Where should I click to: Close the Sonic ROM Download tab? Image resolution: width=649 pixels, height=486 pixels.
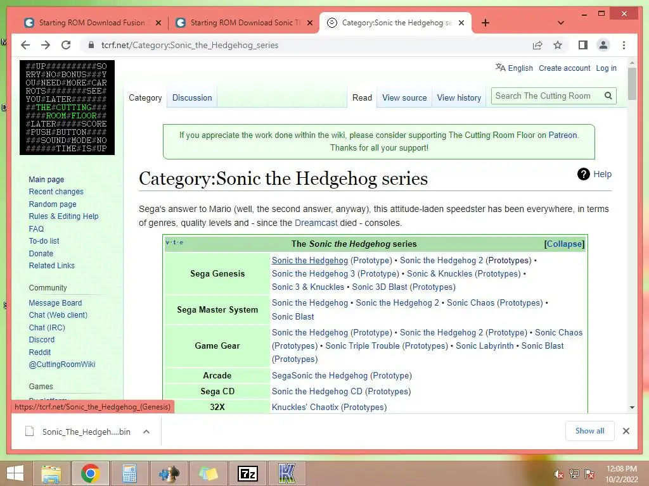(309, 23)
